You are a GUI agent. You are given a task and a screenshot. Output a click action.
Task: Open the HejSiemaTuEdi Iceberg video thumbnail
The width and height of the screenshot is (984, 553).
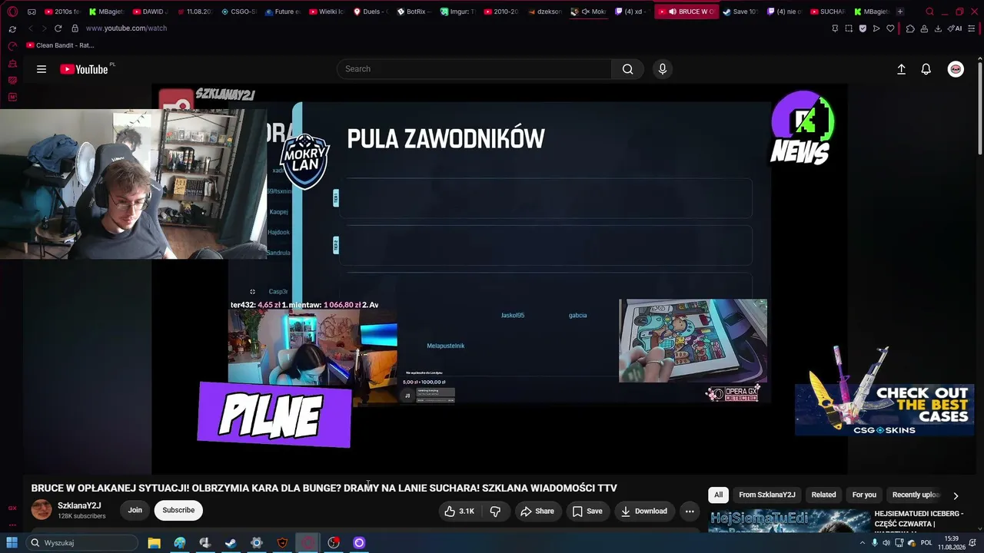tap(790, 521)
